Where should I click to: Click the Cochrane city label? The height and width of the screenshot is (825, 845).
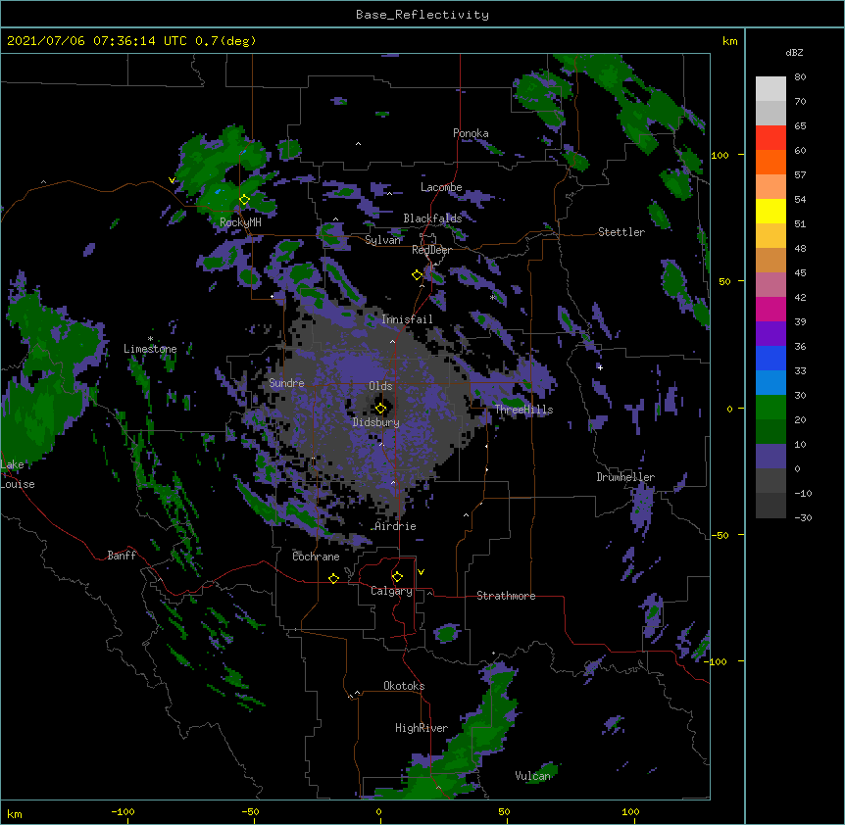(x=316, y=557)
